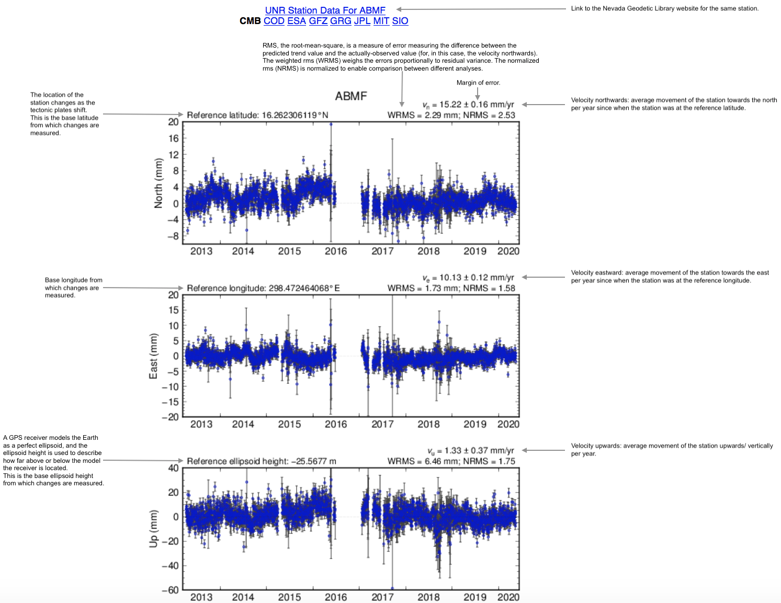Click the base latitude explanation note
Image resolution: width=781 pixels, height=603 pixels.
[x=64, y=114]
